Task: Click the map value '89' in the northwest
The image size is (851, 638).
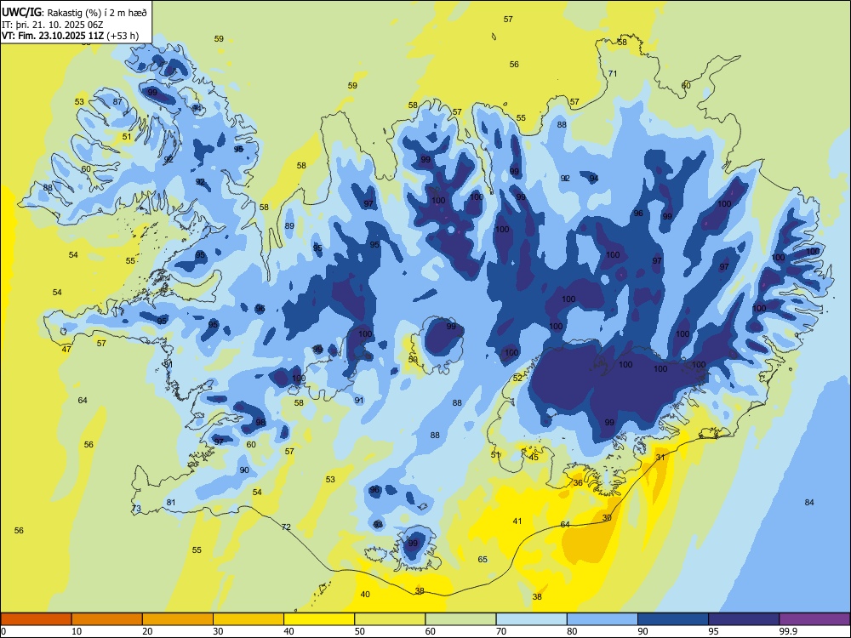Action: 289,225
